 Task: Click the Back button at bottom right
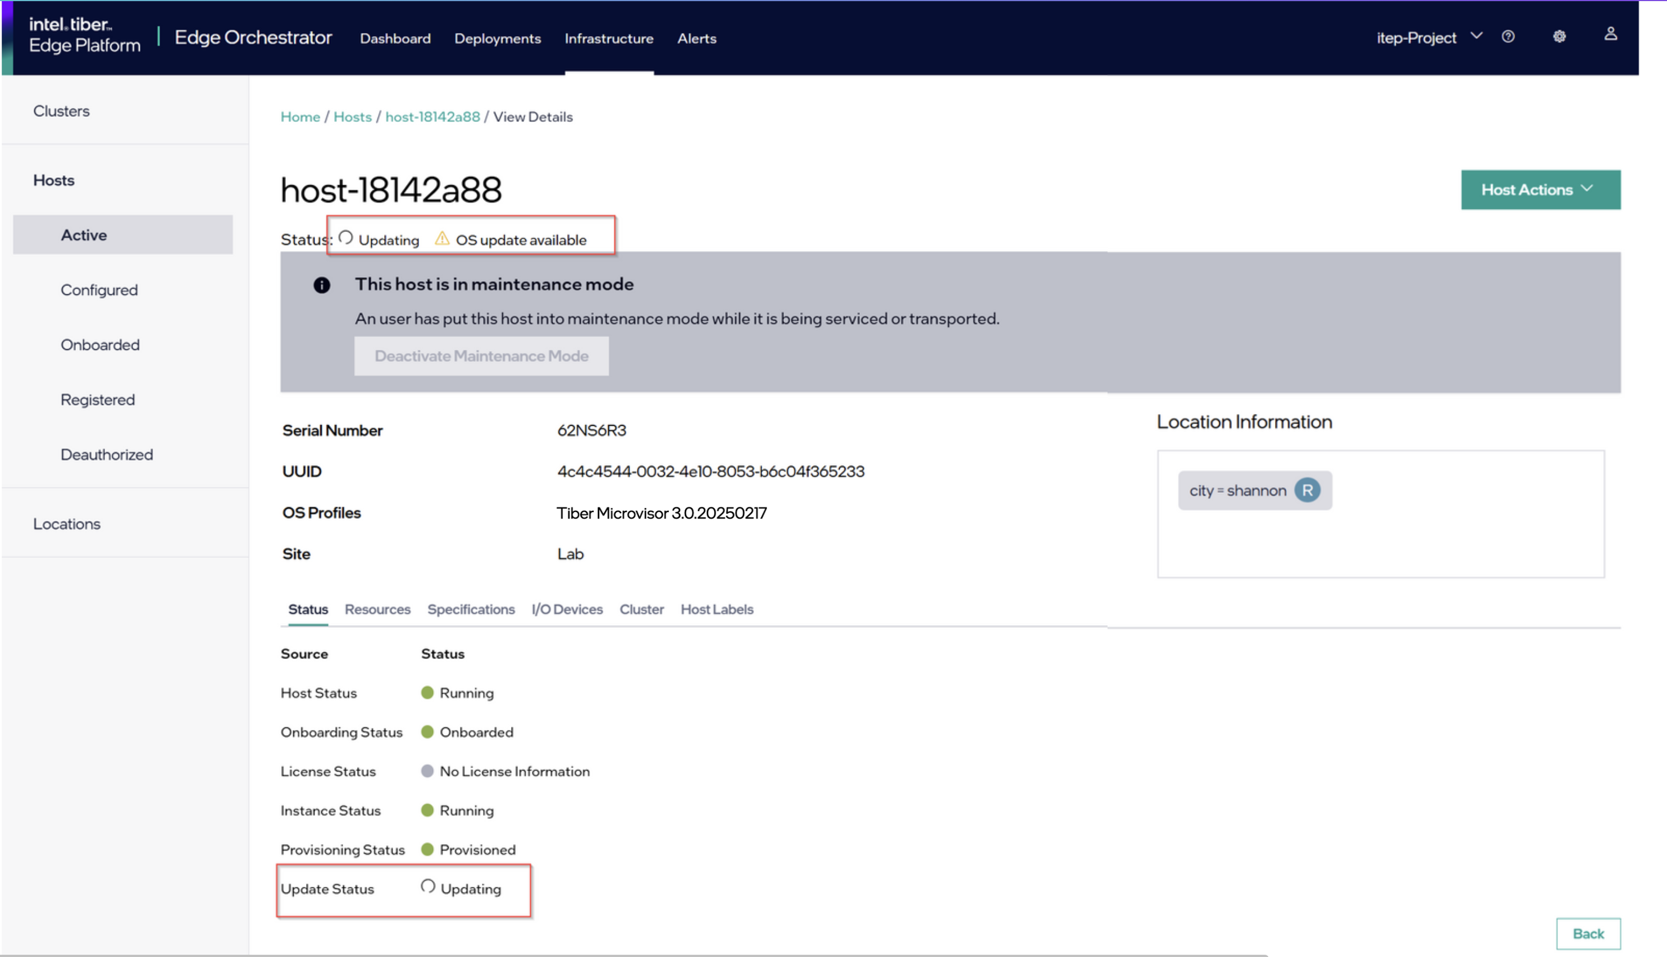1588,933
